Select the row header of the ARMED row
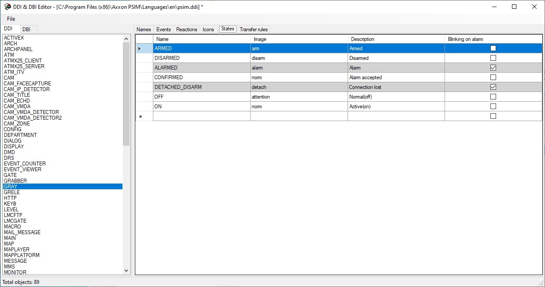545x287 pixels. (144, 48)
